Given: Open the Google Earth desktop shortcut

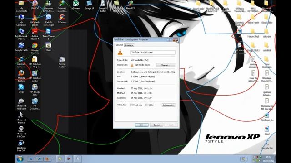Looking at the screenshot, I should (x=21, y=47).
